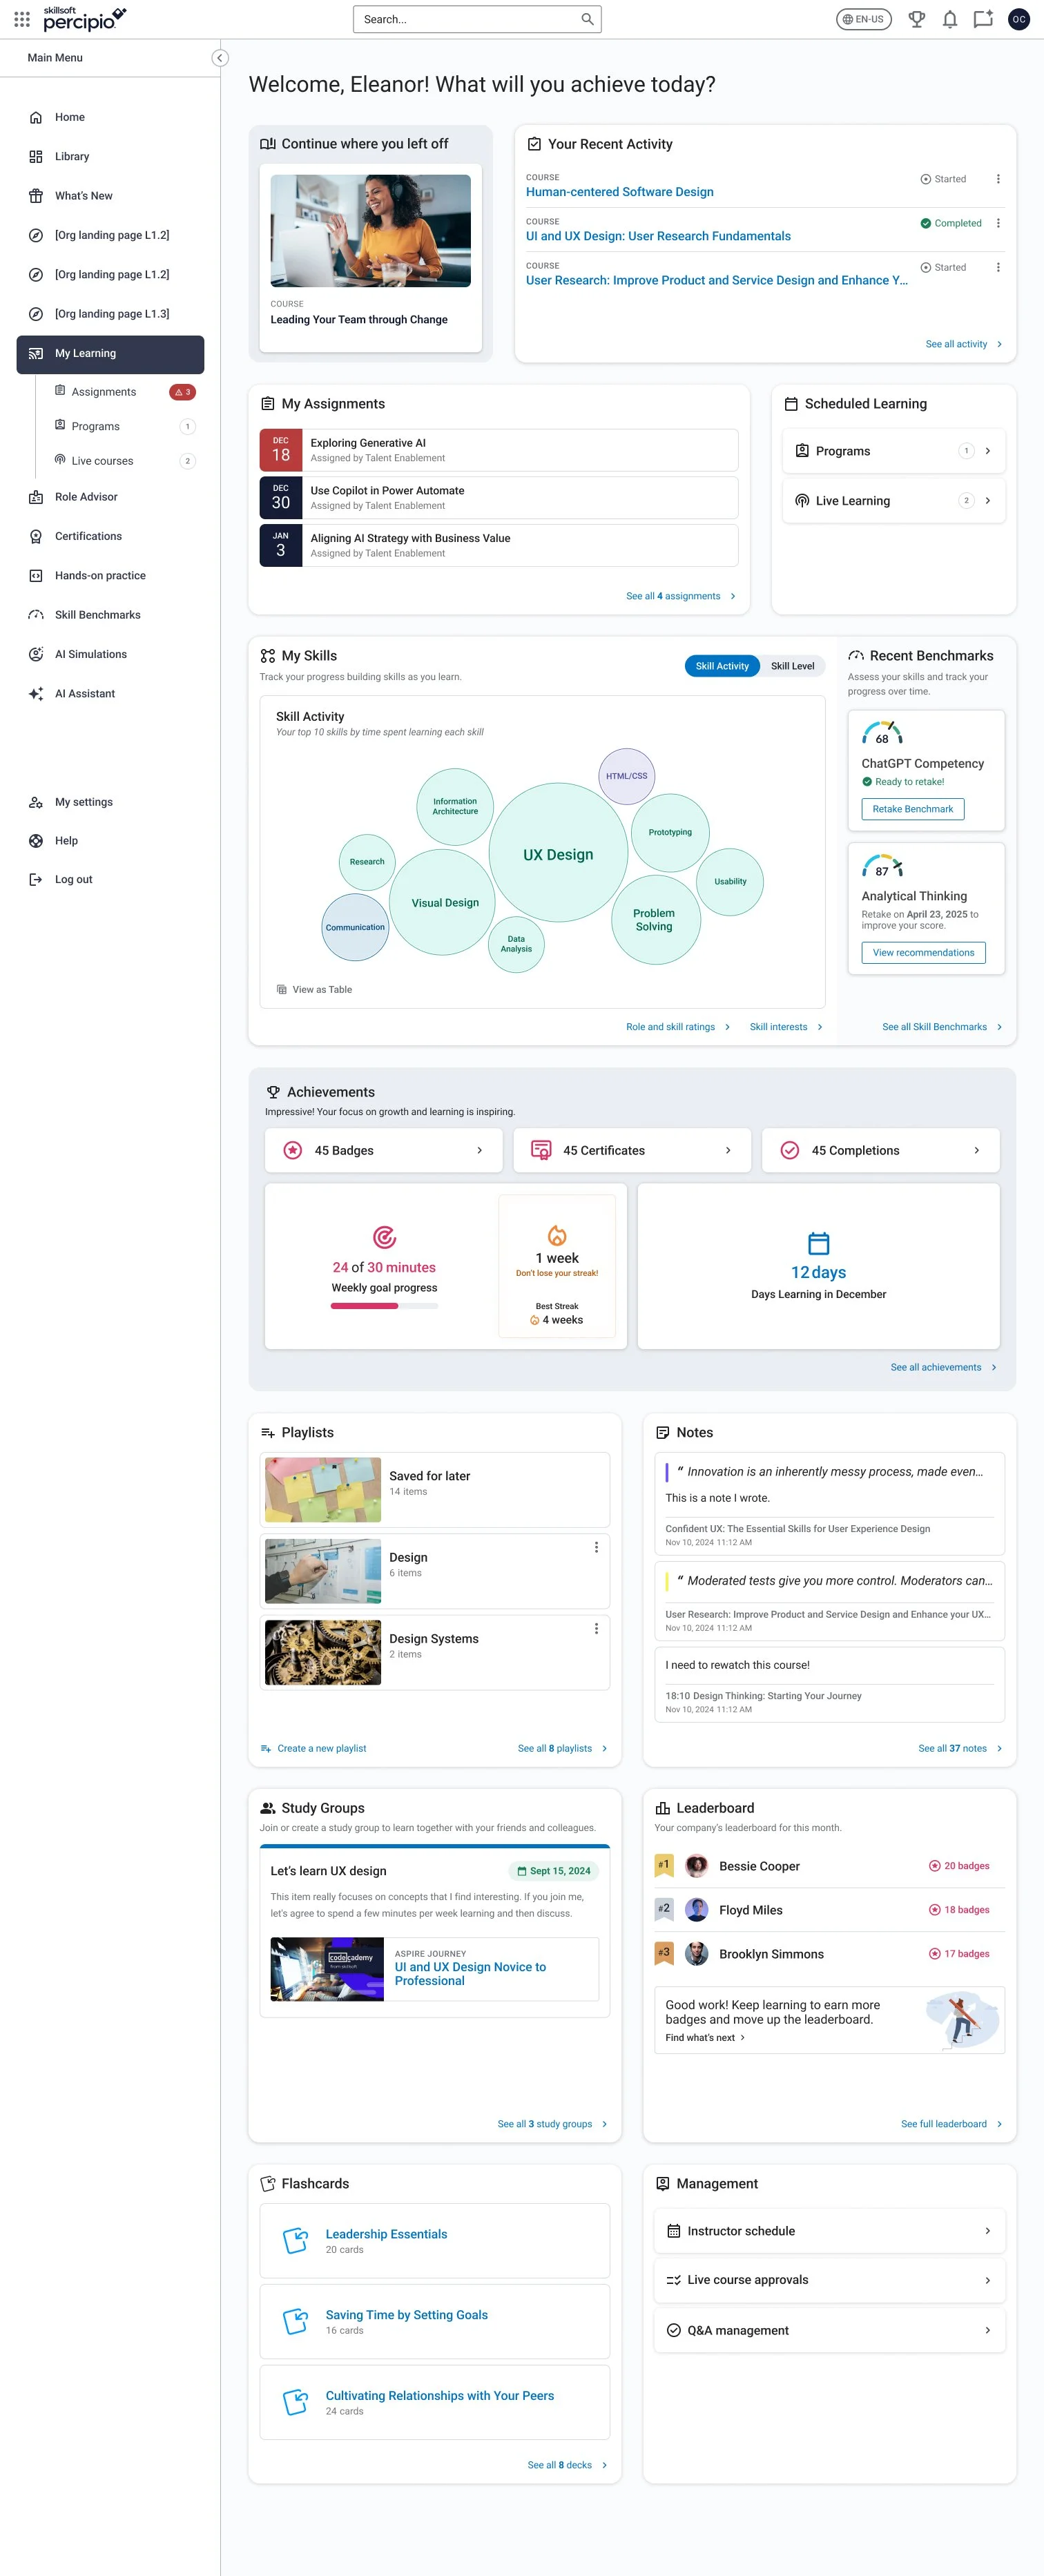Switch to Skill Activity view

click(x=722, y=666)
